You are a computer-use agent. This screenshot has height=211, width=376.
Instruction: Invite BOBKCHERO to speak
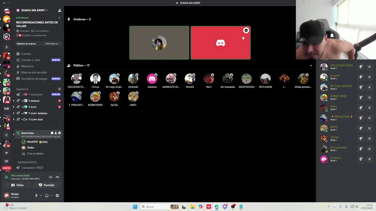(361, 98)
